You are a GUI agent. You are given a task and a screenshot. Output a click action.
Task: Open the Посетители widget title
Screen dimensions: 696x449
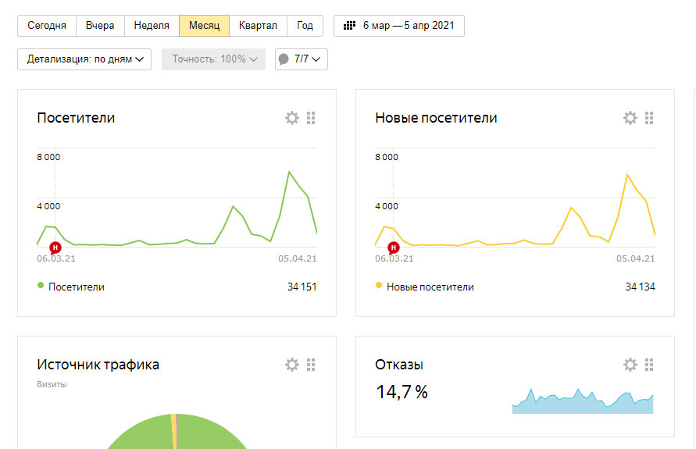coord(76,118)
